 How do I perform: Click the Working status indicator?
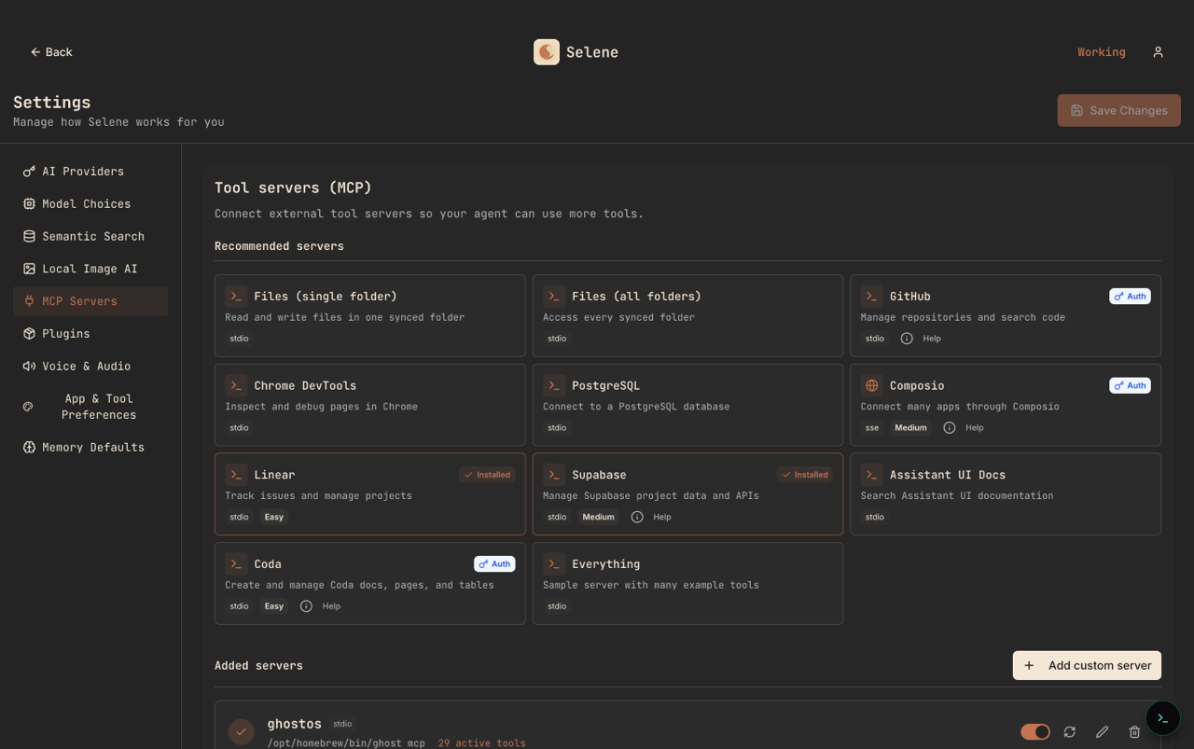point(1101,51)
